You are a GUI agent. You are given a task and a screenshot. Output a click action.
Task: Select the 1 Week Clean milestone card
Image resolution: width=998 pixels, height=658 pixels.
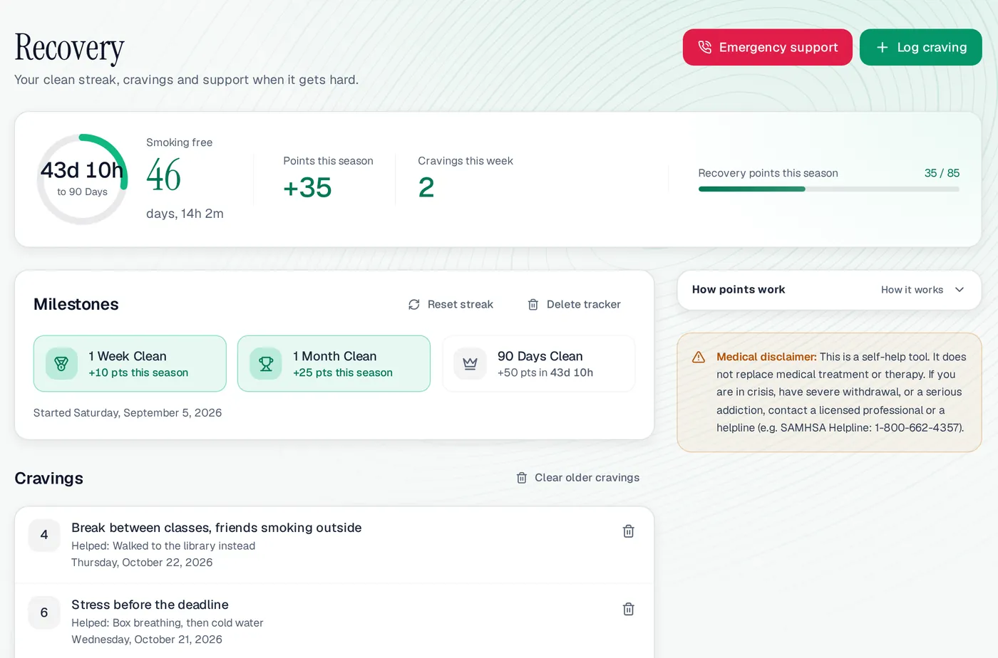click(x=130, y=364)
